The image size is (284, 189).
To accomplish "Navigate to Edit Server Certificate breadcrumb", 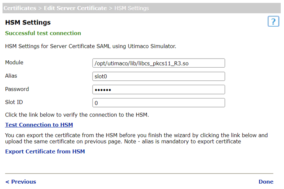I will point(75,8).
